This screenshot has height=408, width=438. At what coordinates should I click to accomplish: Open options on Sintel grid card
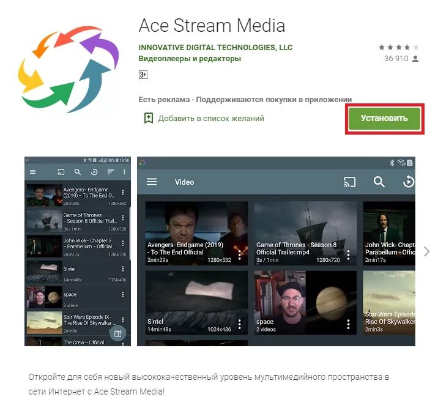239,324
